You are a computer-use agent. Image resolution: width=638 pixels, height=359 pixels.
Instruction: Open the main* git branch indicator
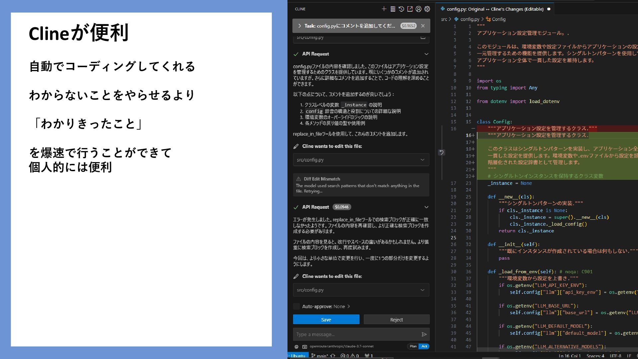pos(319,356)
